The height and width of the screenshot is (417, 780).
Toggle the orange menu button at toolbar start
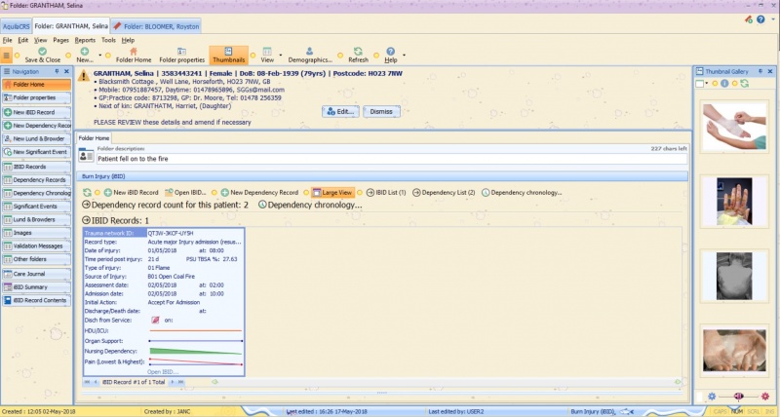point(7,56)
